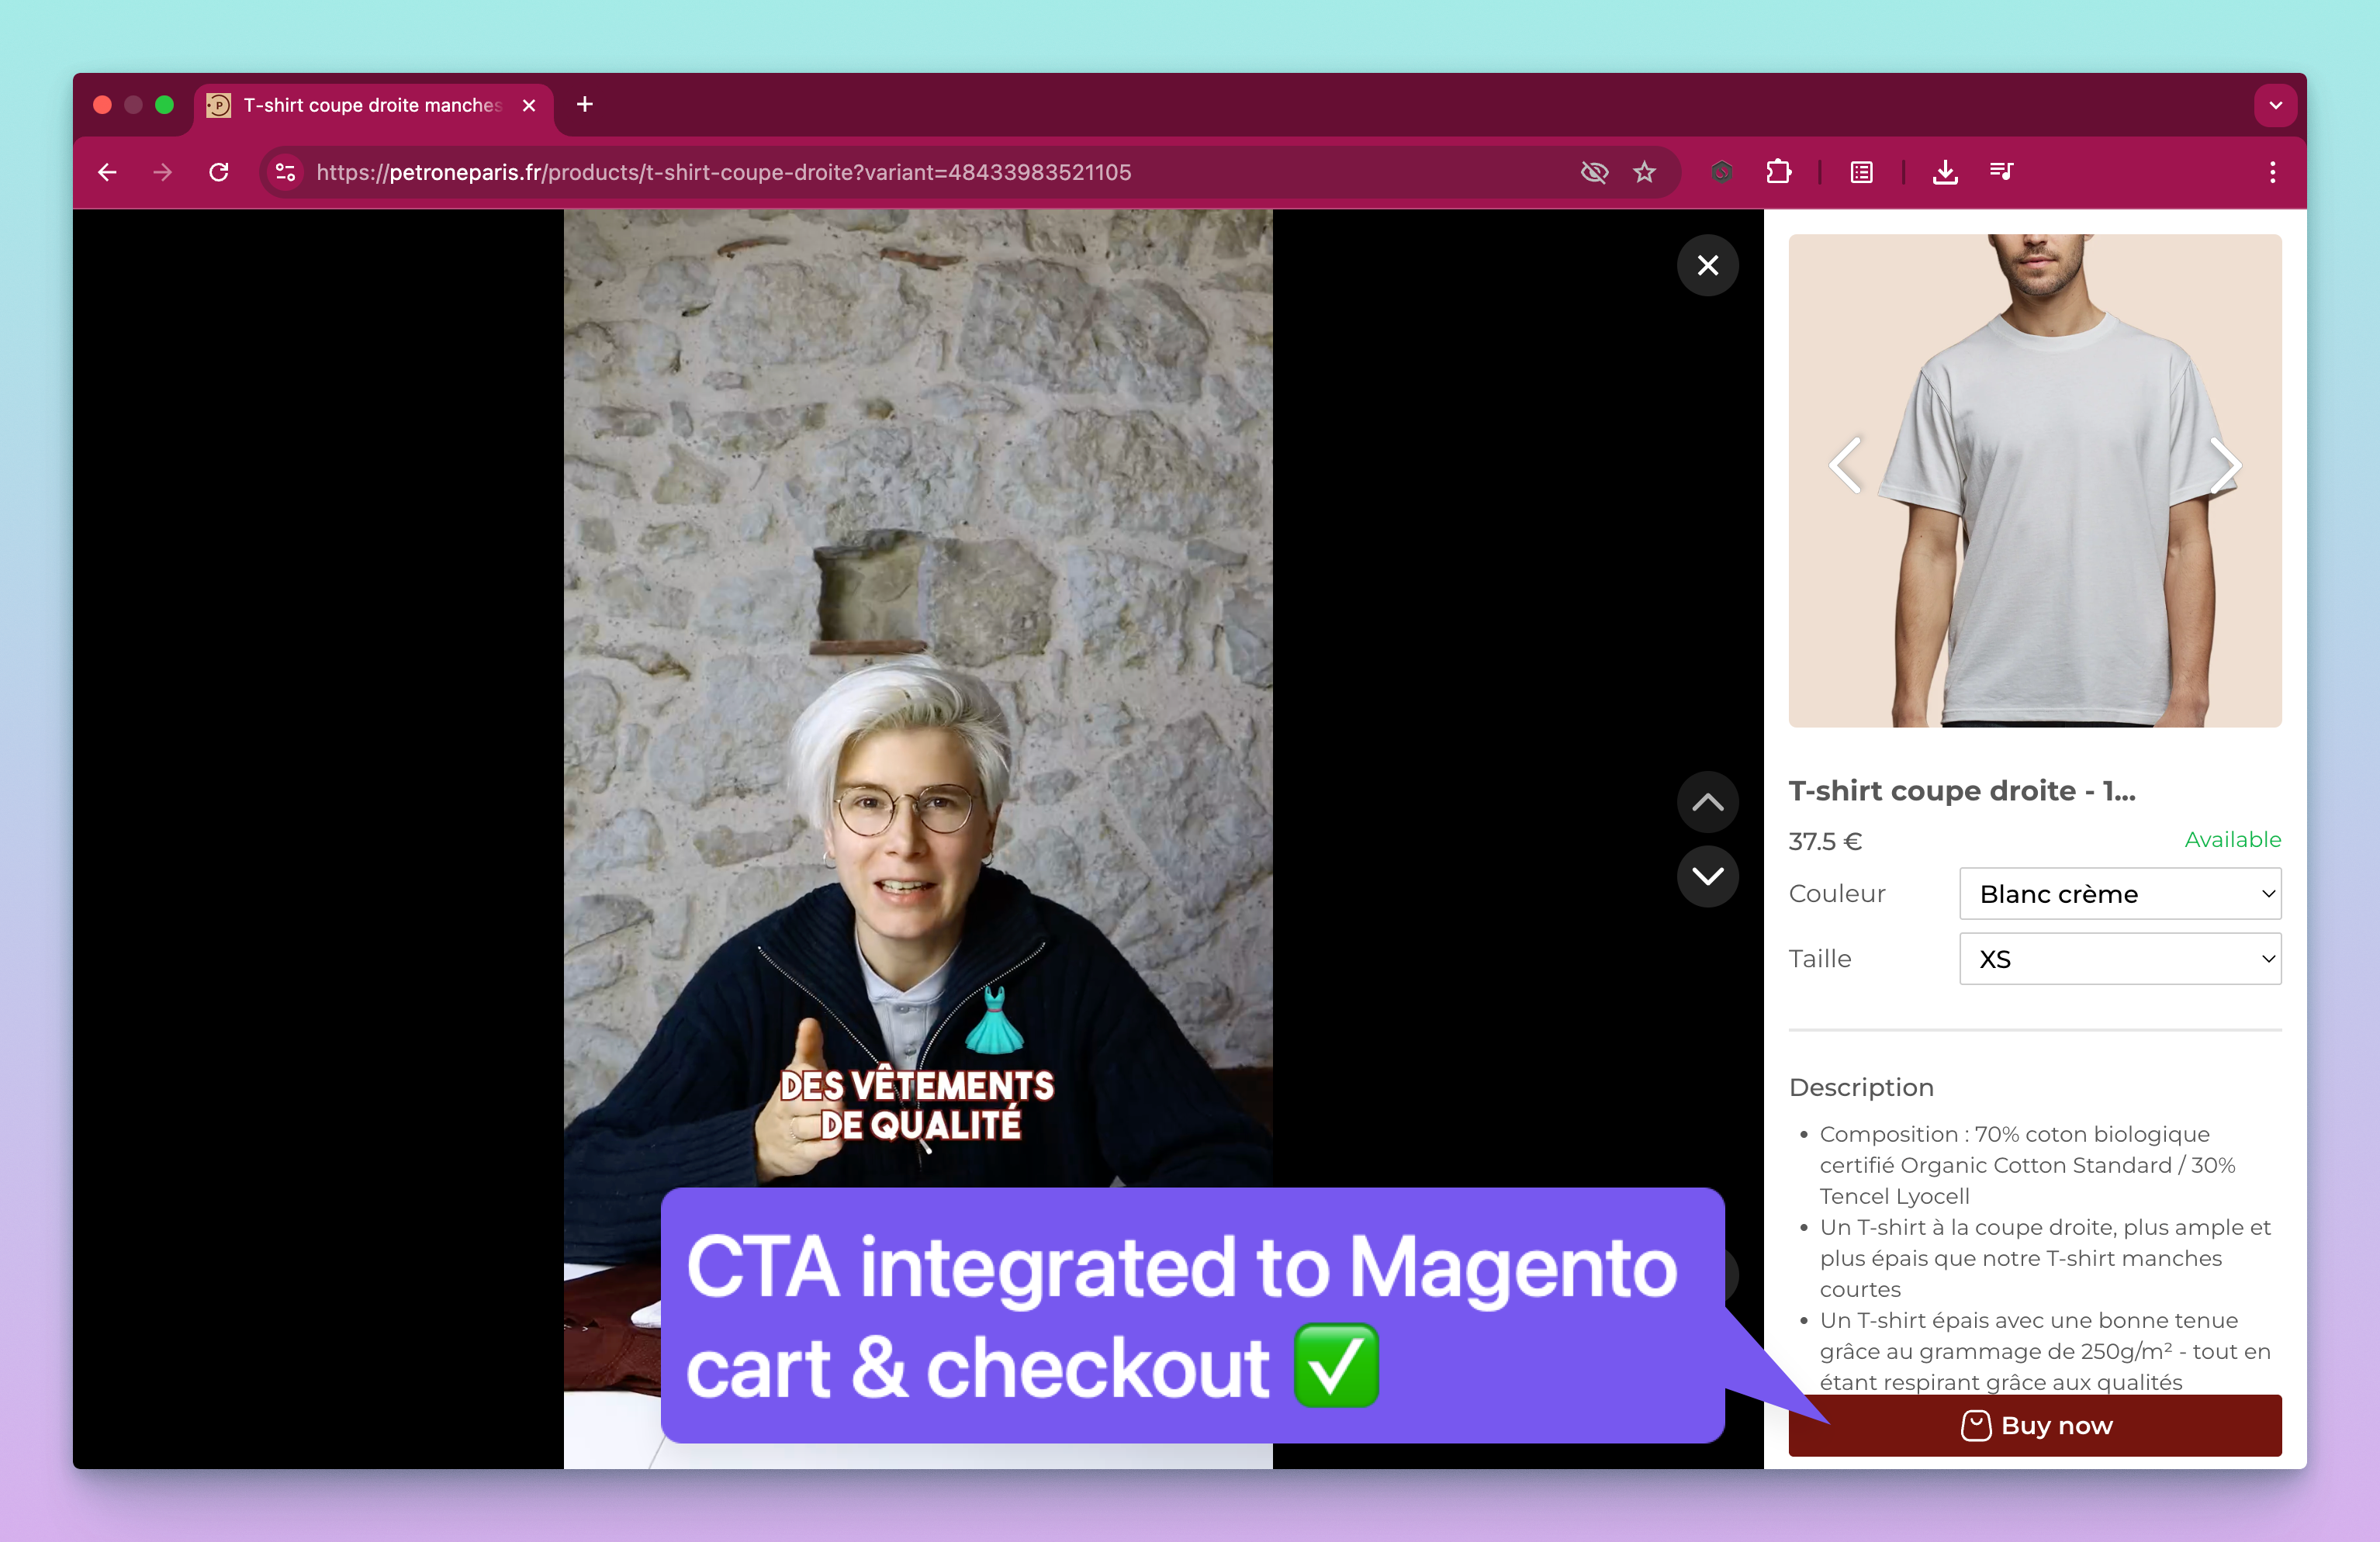The height and width of the screenshot is (1542, 2380).
Task: Close the T-shirt coupe droite tab
Action: coord(529,105)
